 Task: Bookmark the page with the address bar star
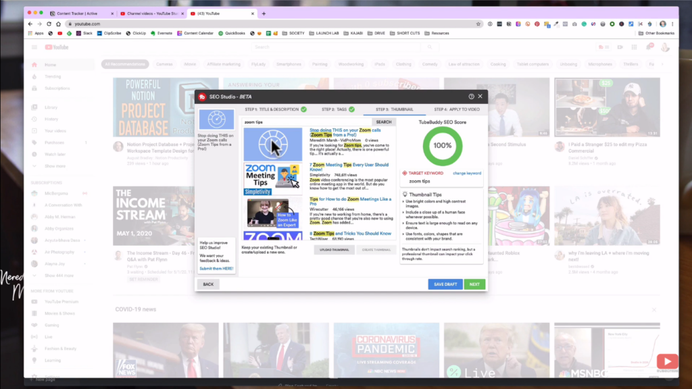click(478, 24)
